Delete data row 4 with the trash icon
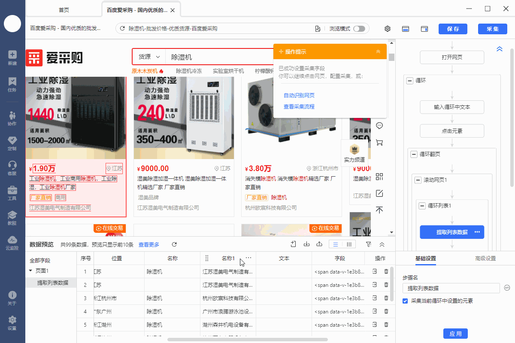The height and width of the screenshot is (343, 515). pyautogui.click(x=386, y=311)
